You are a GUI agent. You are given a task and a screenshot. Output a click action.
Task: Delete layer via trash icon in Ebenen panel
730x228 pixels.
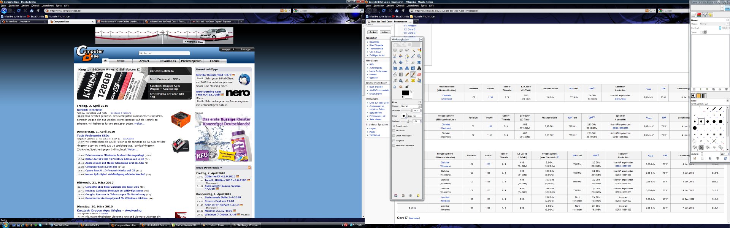[x=727, y=89]
